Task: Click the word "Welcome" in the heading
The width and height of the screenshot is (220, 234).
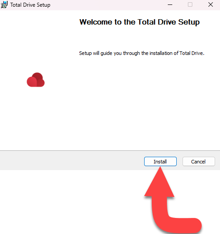Action: point(96,22)
